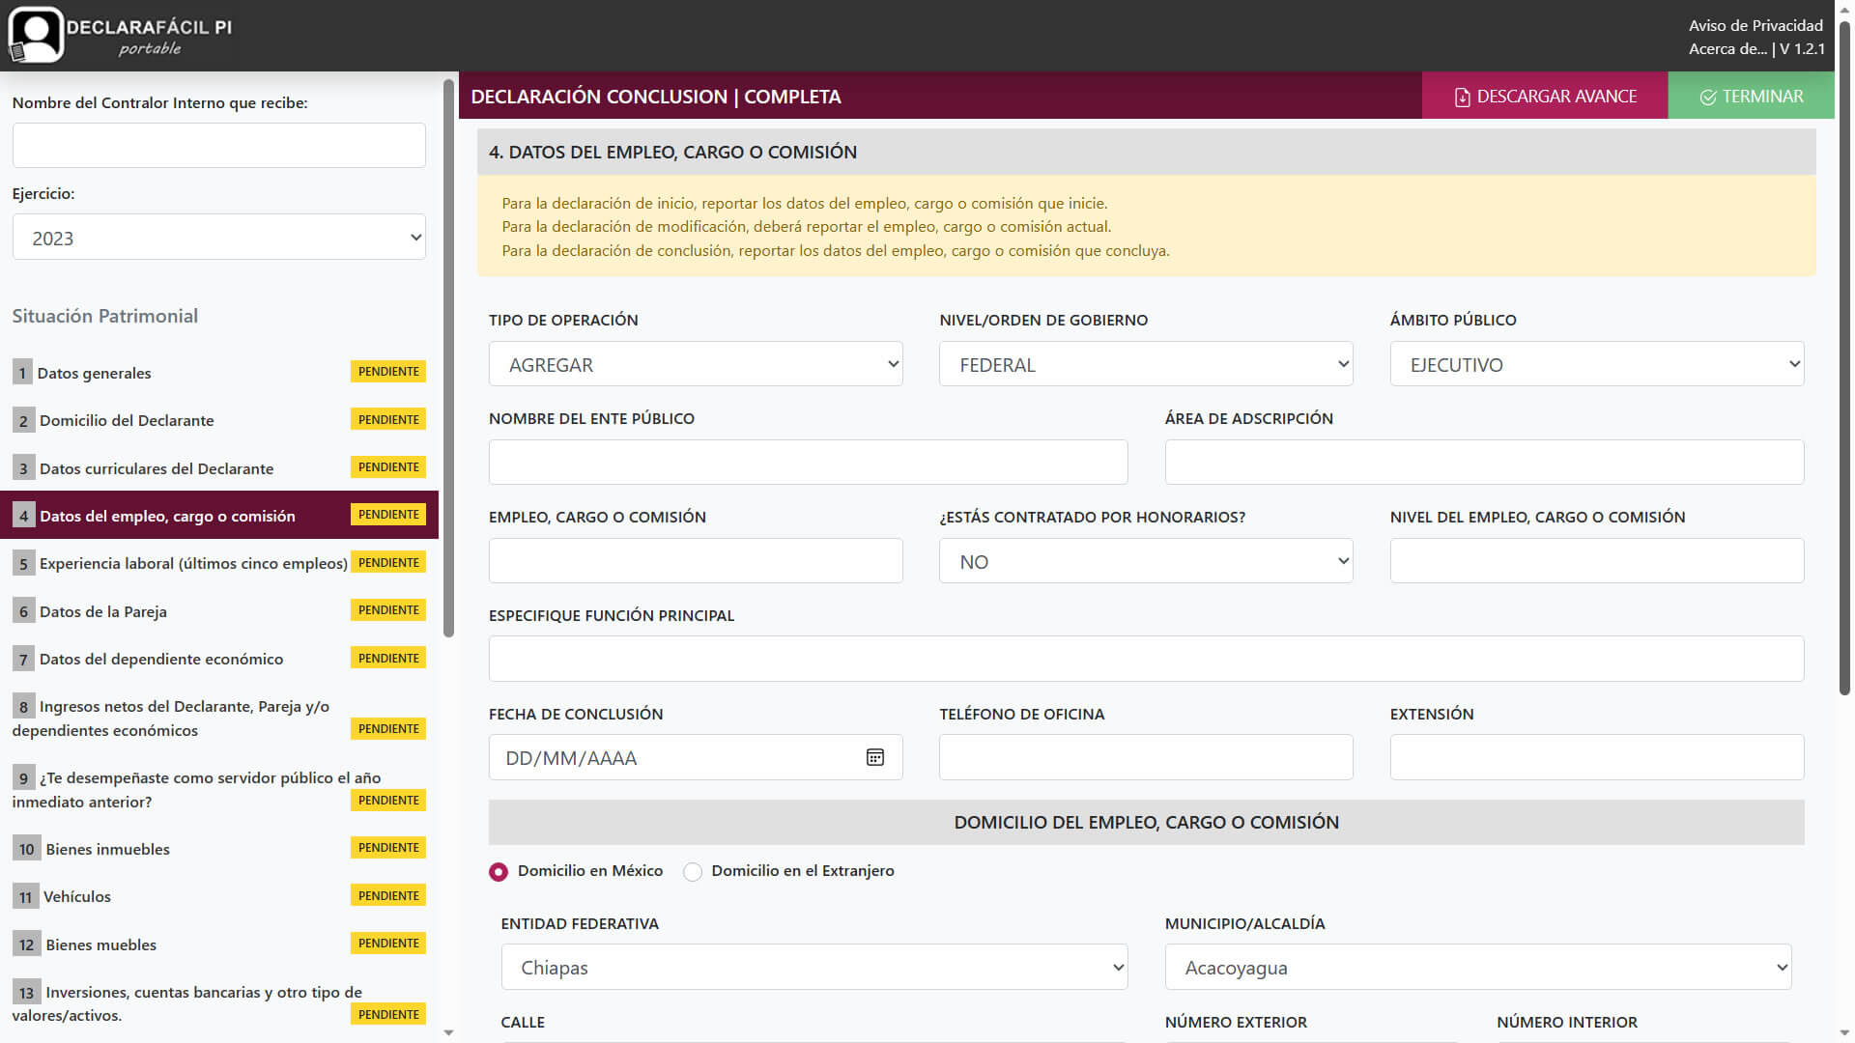Click the checkmark icon in Terminar
The image size is (1855, 1043).
(1707, 98)
